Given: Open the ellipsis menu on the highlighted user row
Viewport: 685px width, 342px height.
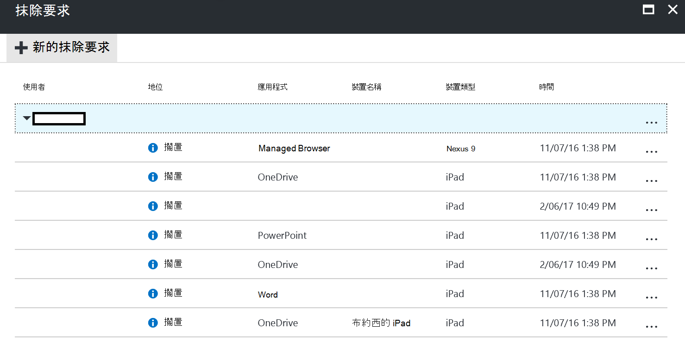Looking at the screenshot, I should coord(651,123).
